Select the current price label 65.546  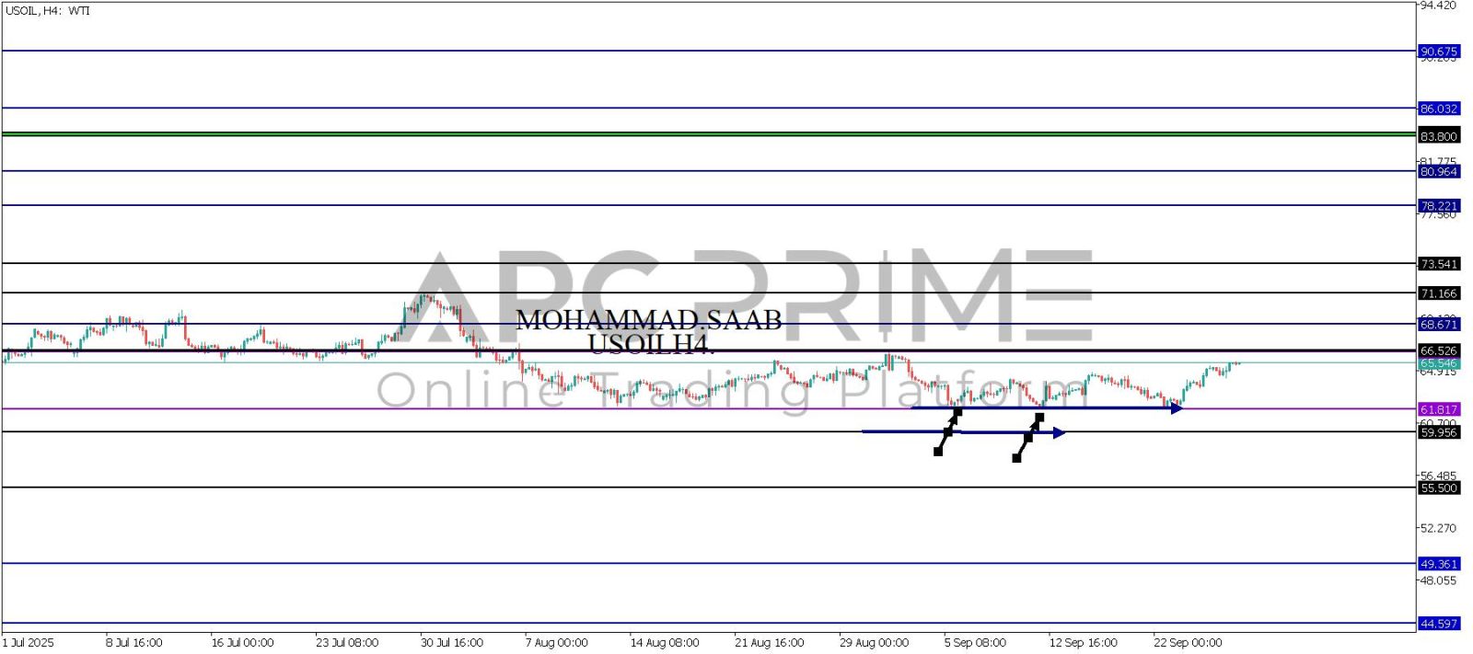pyautogui.click(x=1438, y=364)
